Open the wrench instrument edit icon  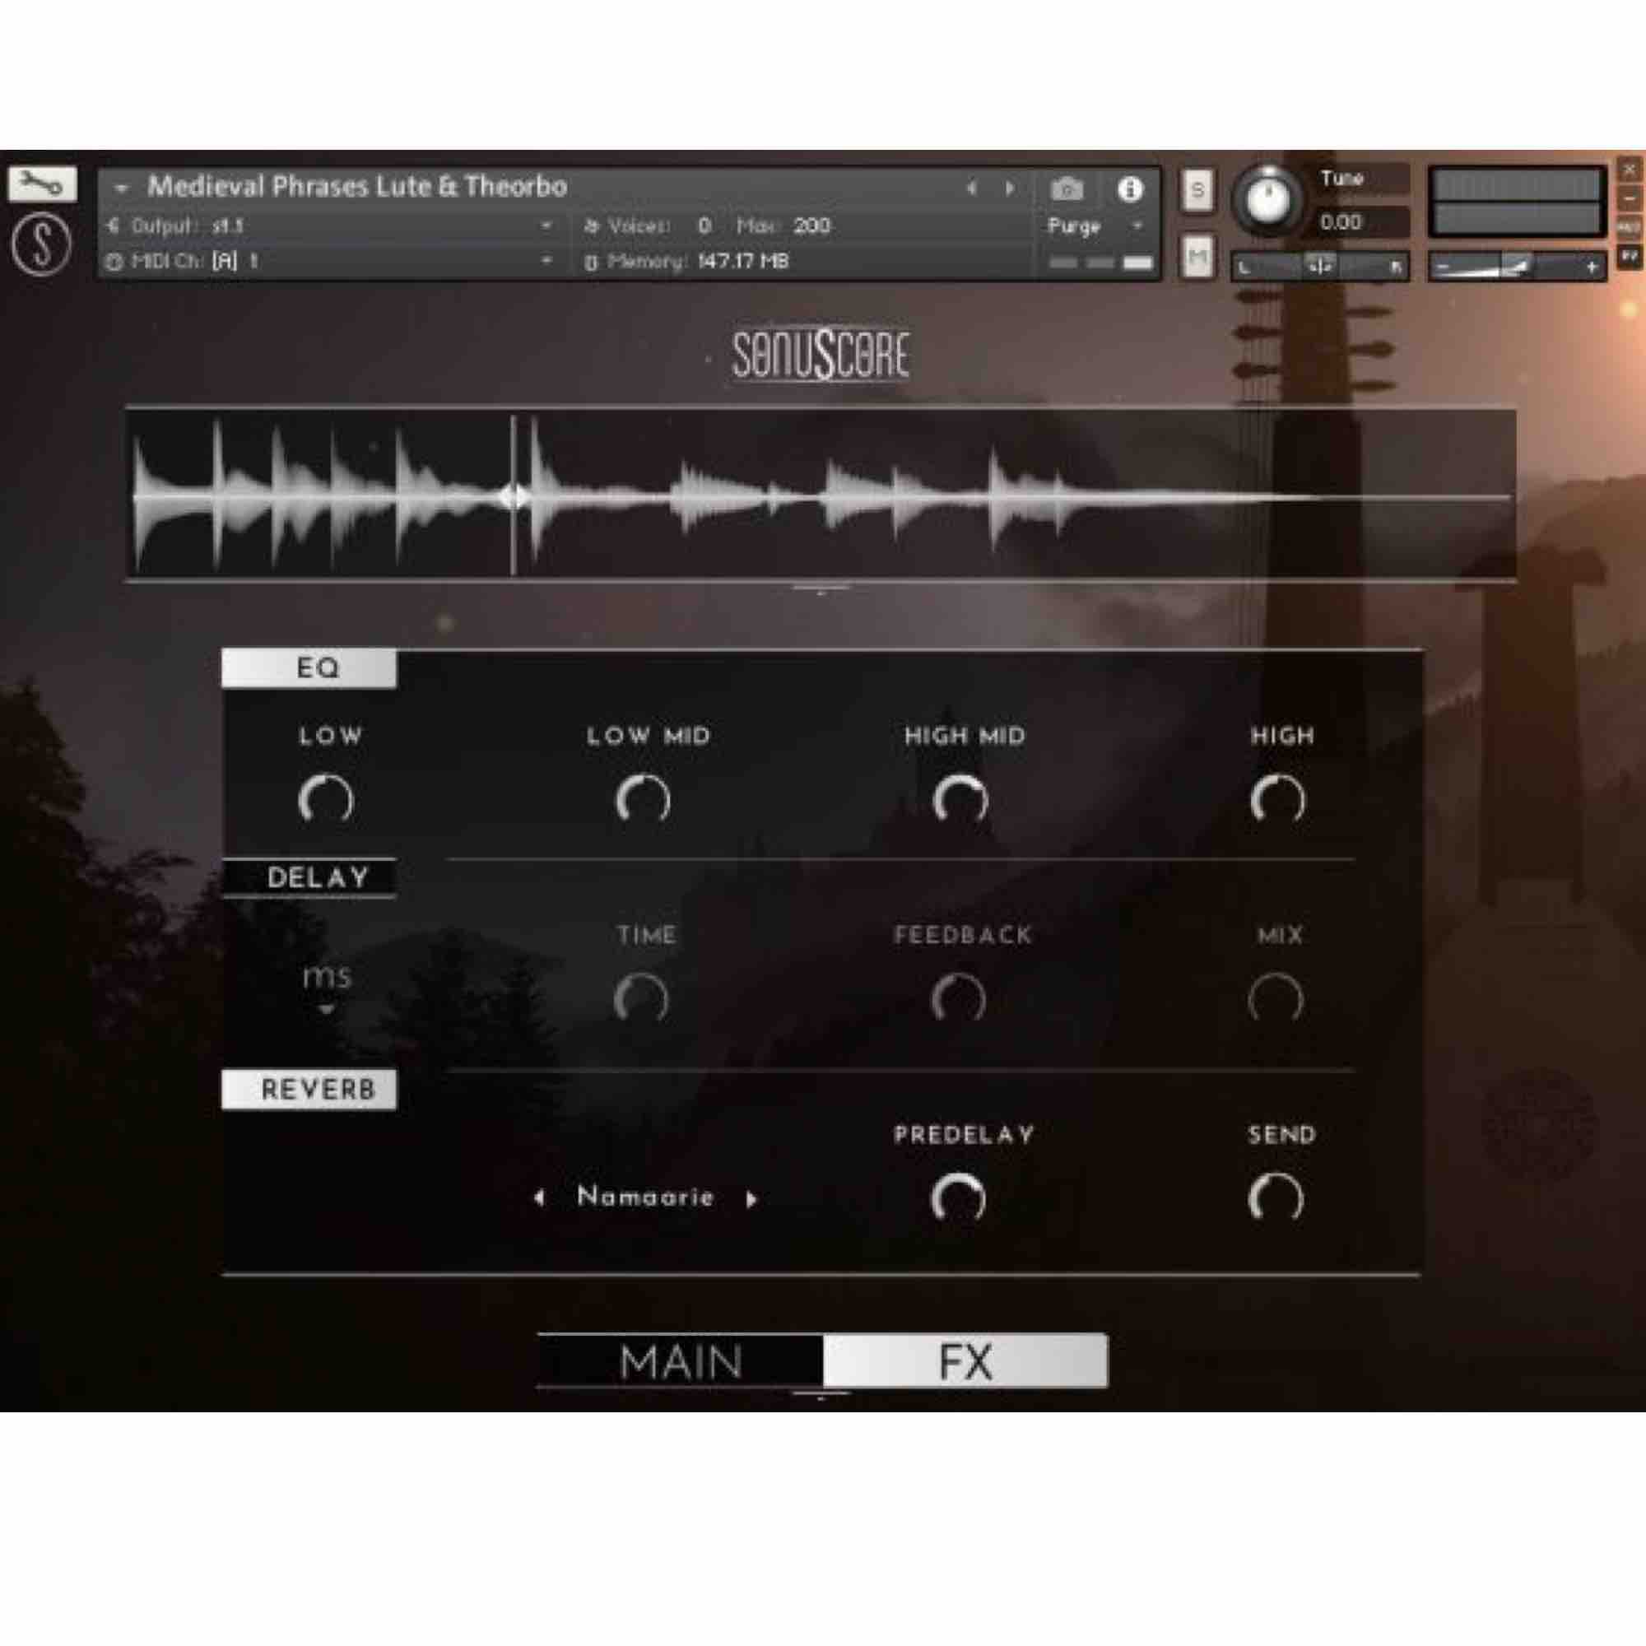42,184
